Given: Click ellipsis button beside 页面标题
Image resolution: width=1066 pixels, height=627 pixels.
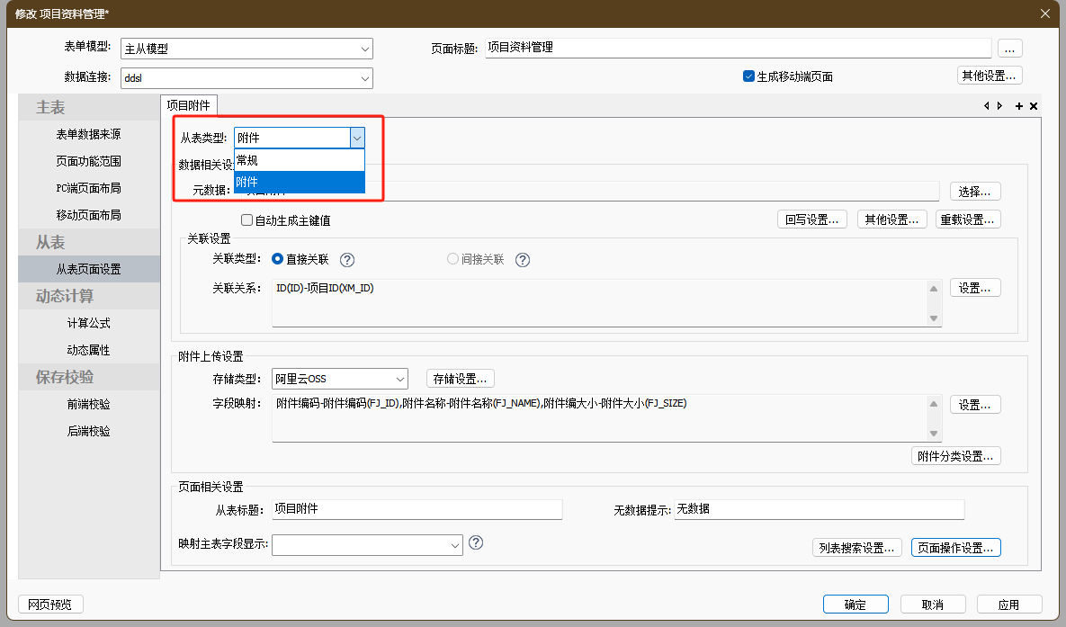Looking at the screenshot, I should [1009, 49].
